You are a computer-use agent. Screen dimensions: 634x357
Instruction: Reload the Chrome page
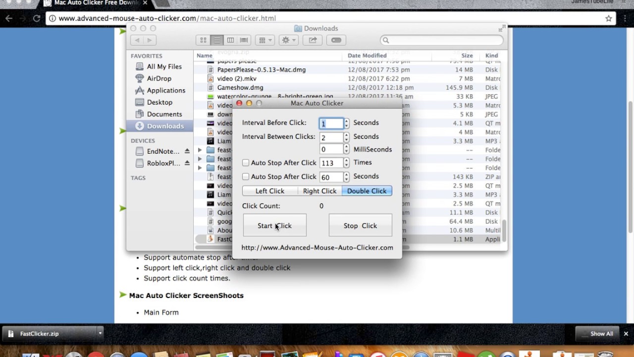pos(37,18)
